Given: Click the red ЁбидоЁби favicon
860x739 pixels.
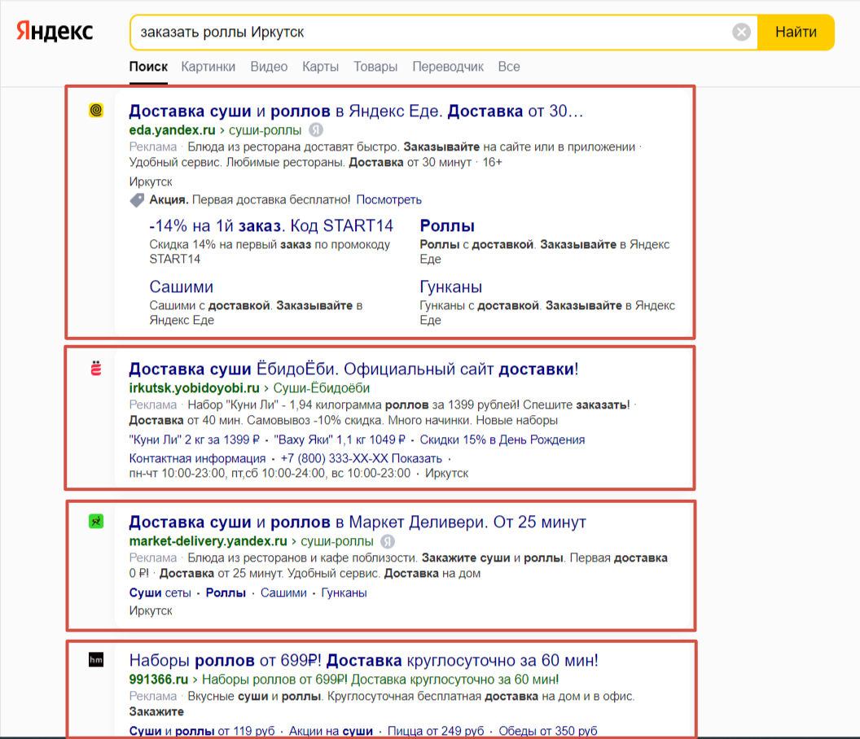Looking at the screenshot, I should 96,369.
